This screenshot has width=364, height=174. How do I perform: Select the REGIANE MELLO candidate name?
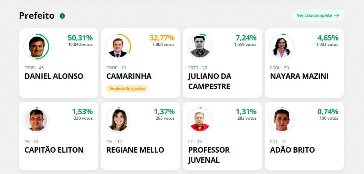click(135, 150)
